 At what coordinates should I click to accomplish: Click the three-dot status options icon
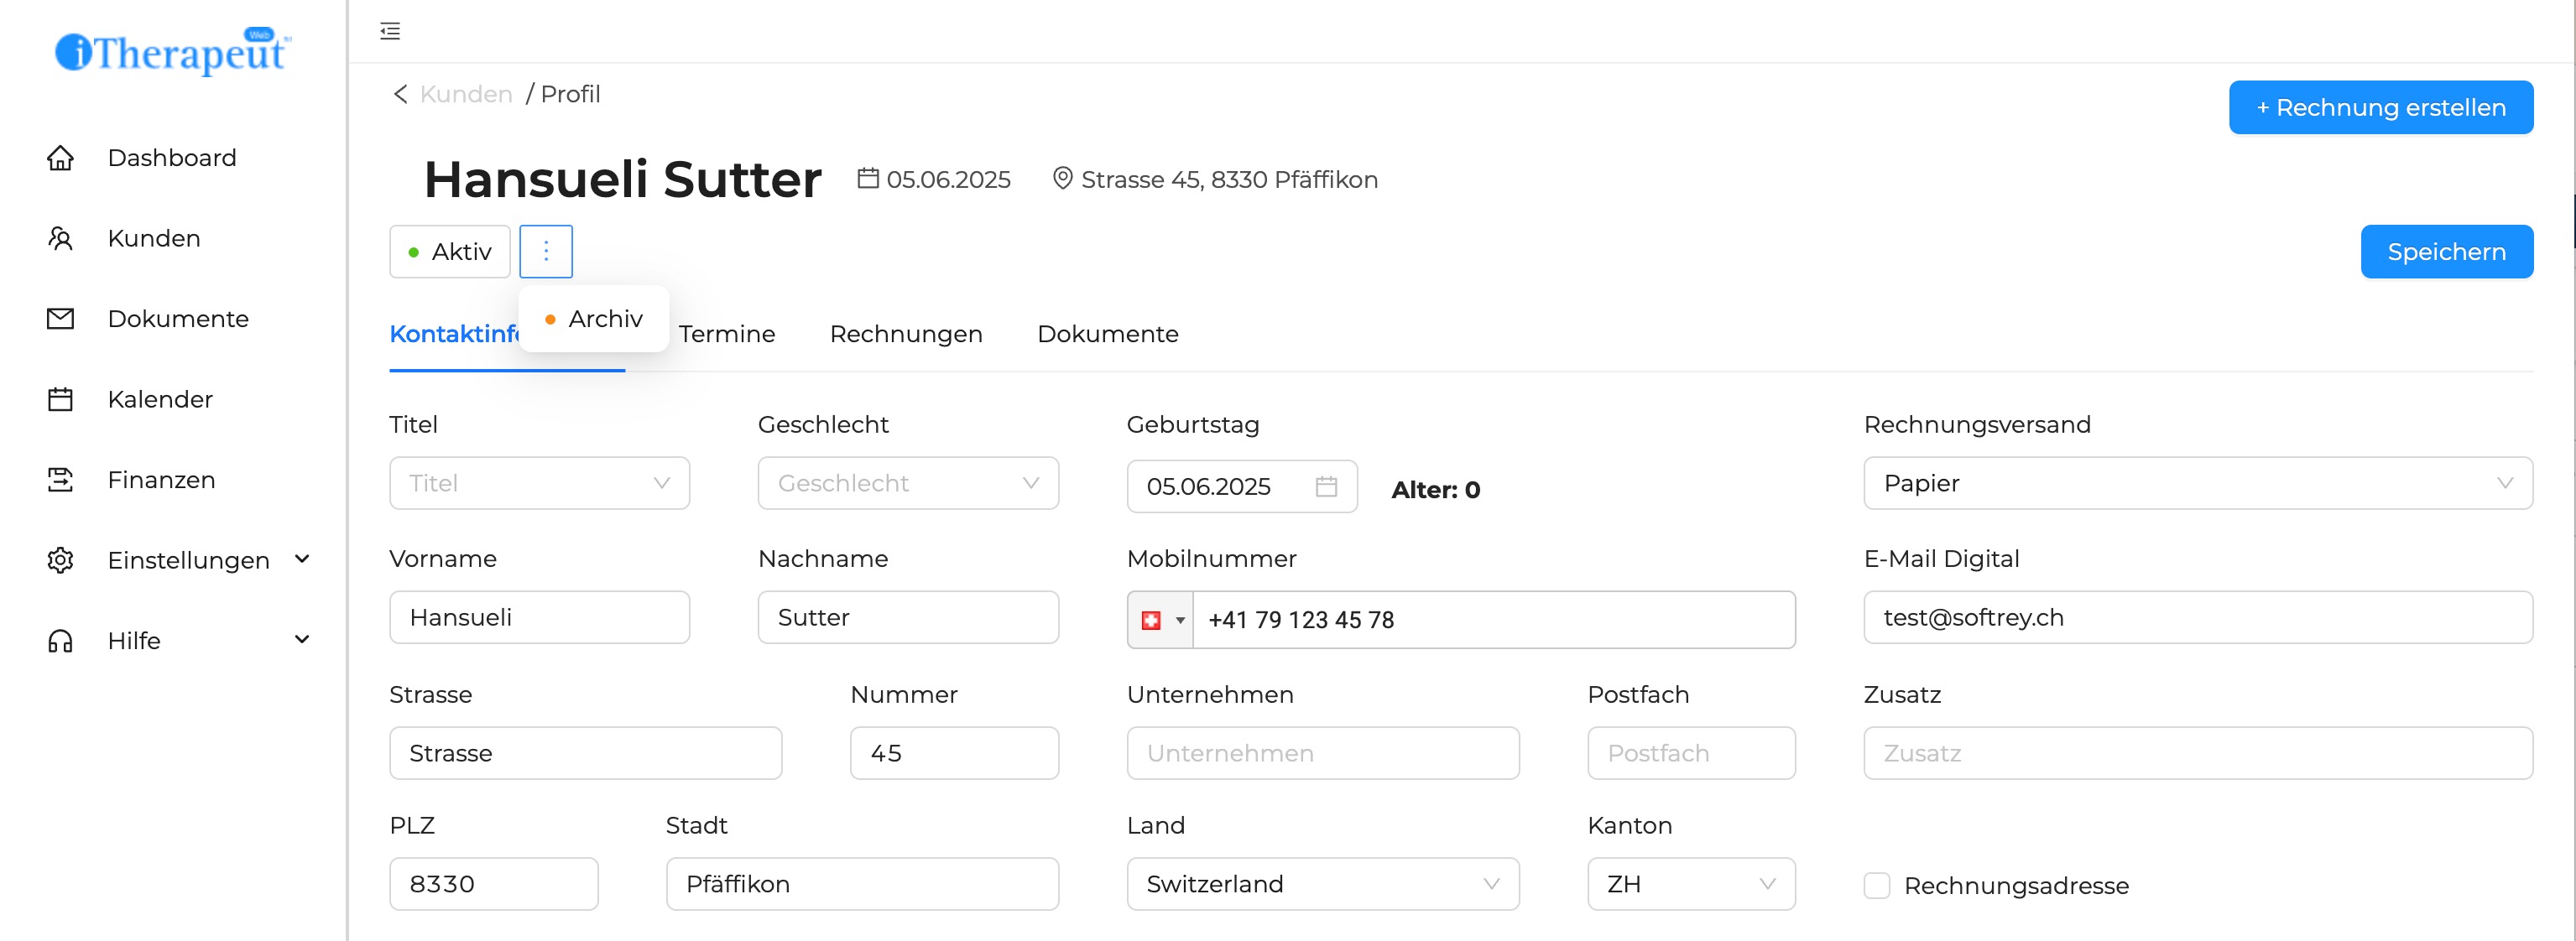pyautogui.click(x=546, y=251)
